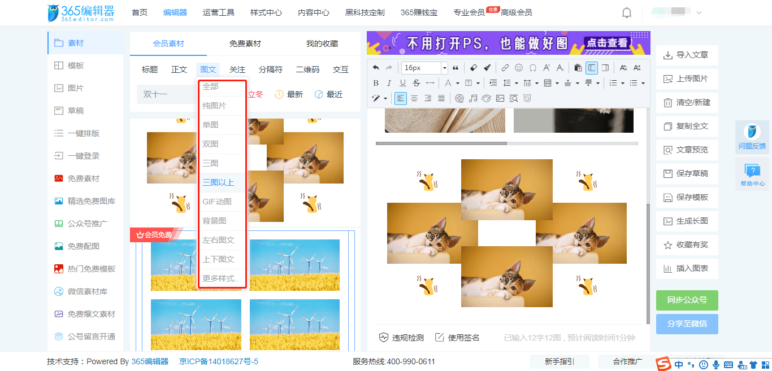Insert a special character with the omega icon

click(x=533, y=67)
